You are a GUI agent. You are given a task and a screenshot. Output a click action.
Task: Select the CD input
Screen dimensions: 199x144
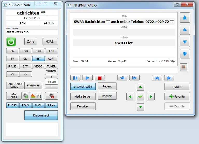[25, 59]
